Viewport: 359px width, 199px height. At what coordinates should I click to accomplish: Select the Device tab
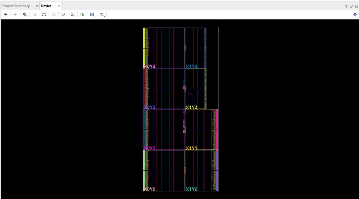tap(46, 6)
